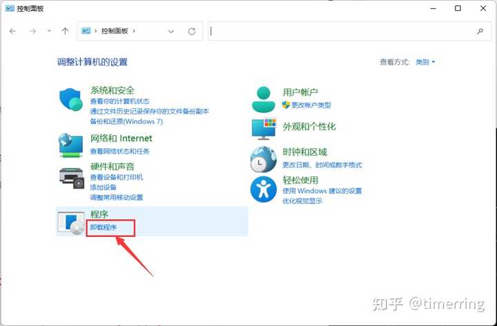Image resolution: width=497 pixels, height=326 pixels.
Task: Click chevron before 控制面板 in address bar
Action: [96, 31]
